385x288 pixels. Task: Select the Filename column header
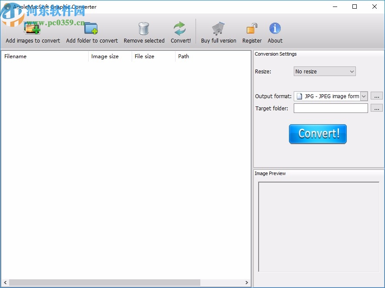coord(16,56)
